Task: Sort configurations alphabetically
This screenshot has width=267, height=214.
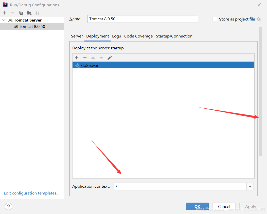Action: (x=37, y=13)
